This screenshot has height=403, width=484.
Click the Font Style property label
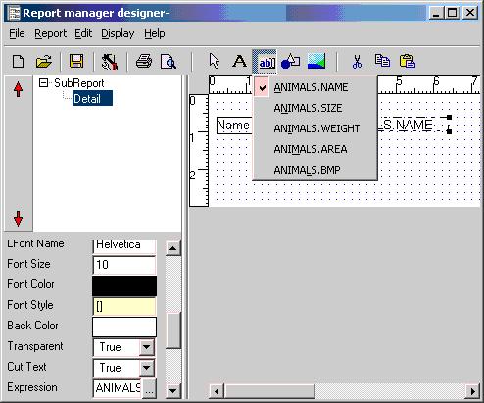click(x=30, y=305)
